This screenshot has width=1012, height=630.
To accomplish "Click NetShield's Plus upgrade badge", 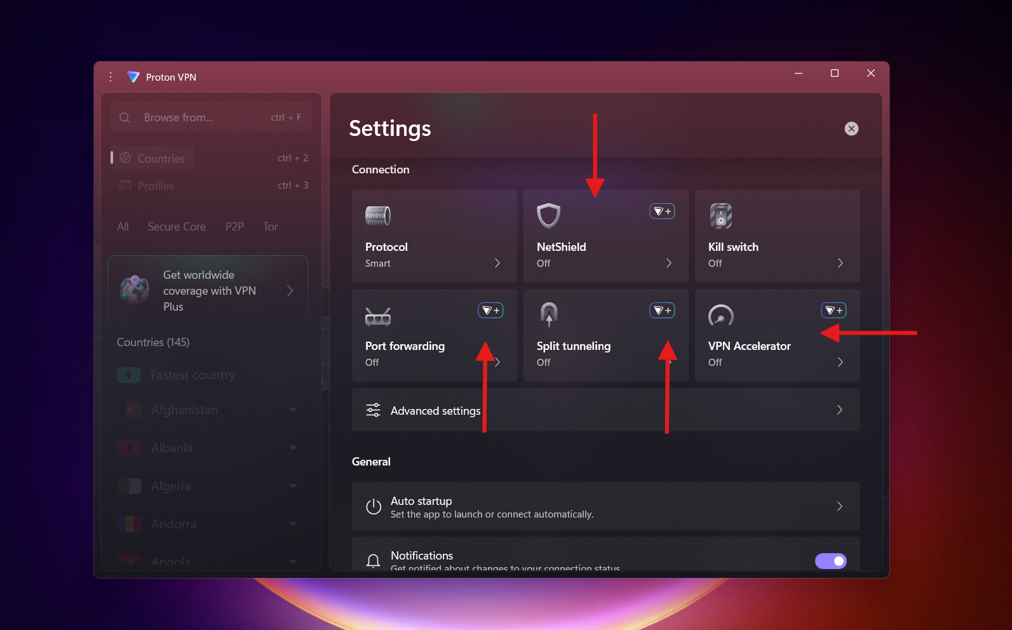I will click(x=662, y=211).
